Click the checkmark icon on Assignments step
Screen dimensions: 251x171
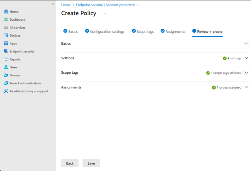click(163, 31)
